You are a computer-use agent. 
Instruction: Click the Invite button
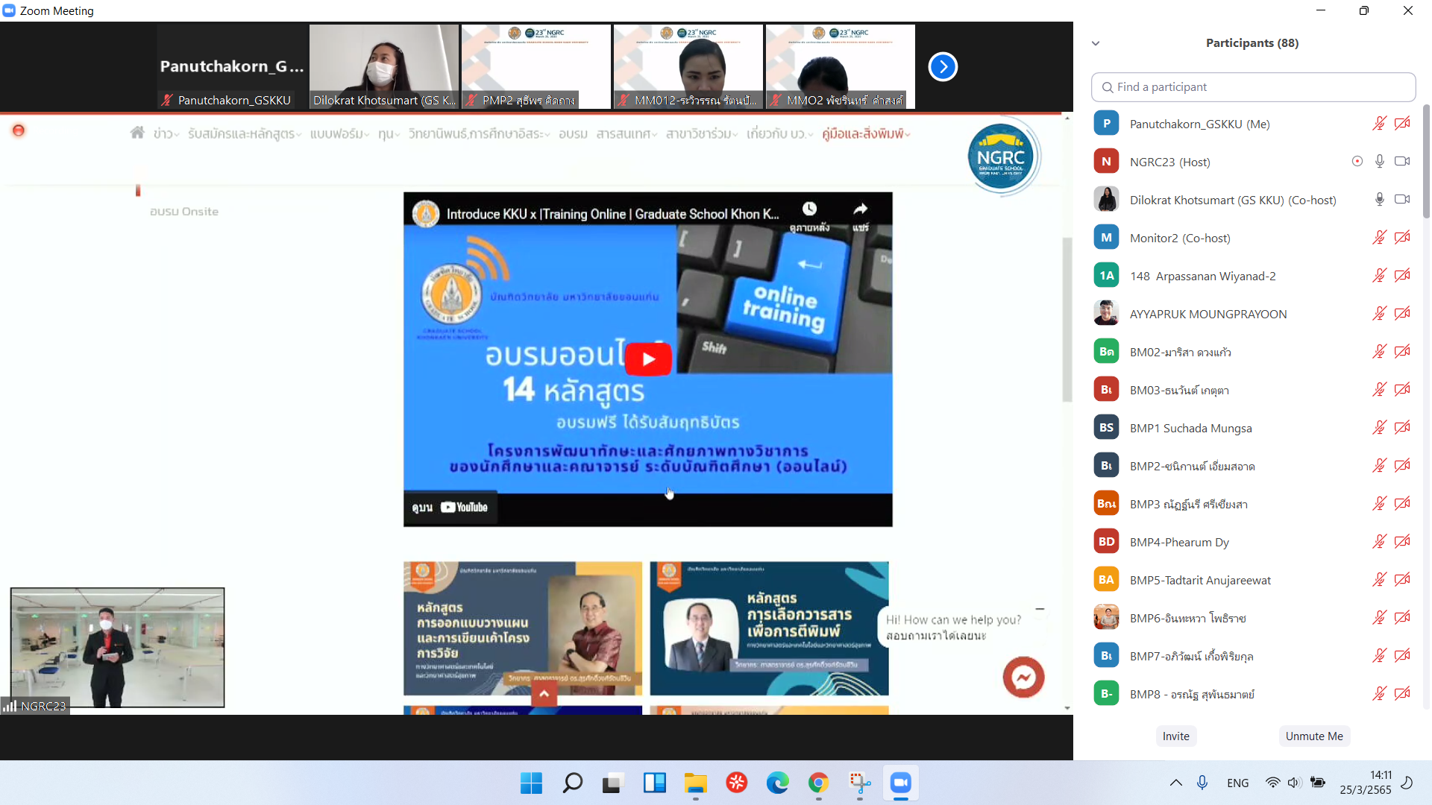click(x=1176, y=736)
